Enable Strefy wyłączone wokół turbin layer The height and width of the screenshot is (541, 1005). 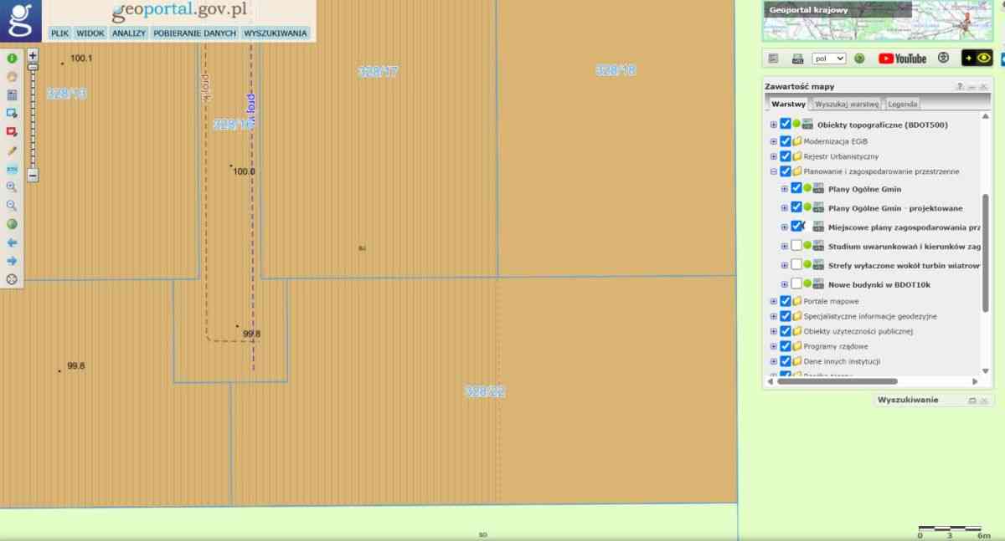tap(796, 265)
